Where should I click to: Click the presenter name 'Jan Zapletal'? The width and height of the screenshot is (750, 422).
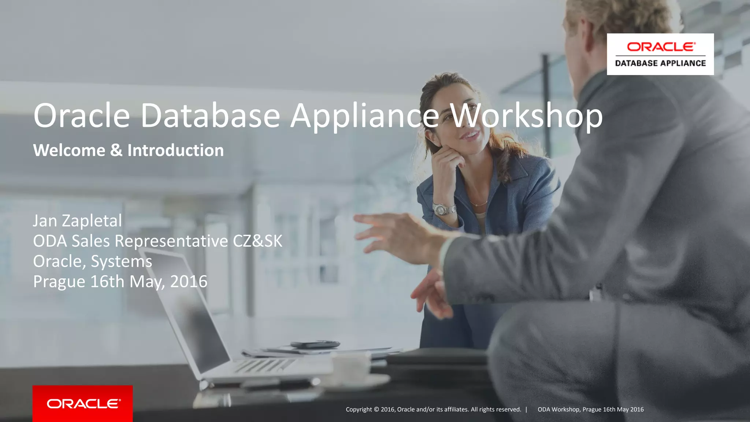pyautogui.click(x=77, y=221)
